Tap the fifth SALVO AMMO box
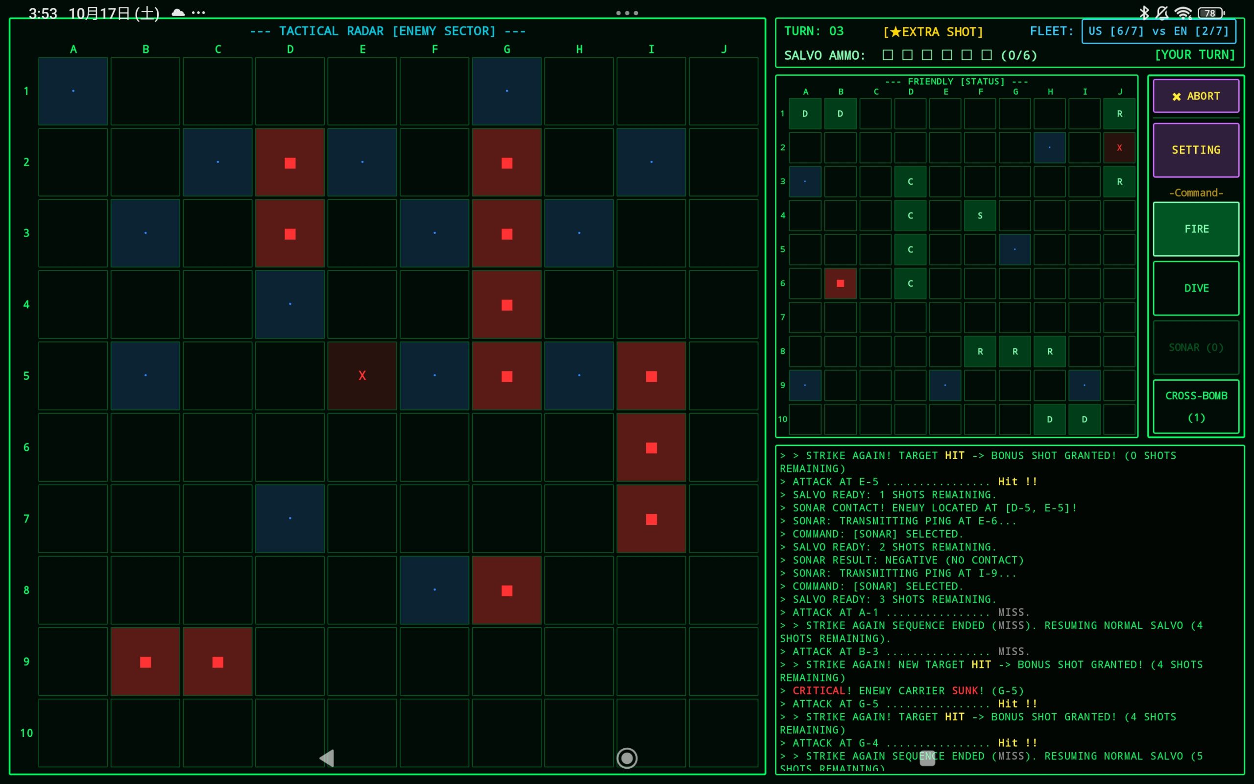 [966, 55]
